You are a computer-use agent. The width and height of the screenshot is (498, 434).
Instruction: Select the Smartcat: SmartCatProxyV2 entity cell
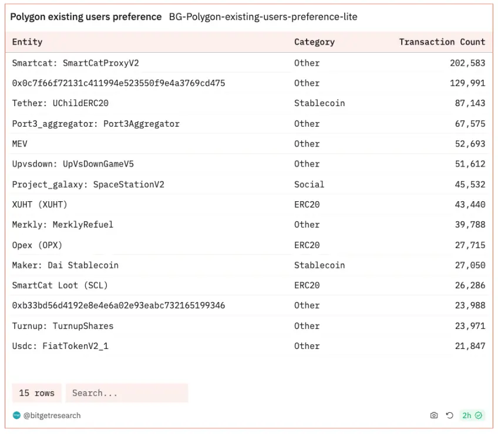76,63
